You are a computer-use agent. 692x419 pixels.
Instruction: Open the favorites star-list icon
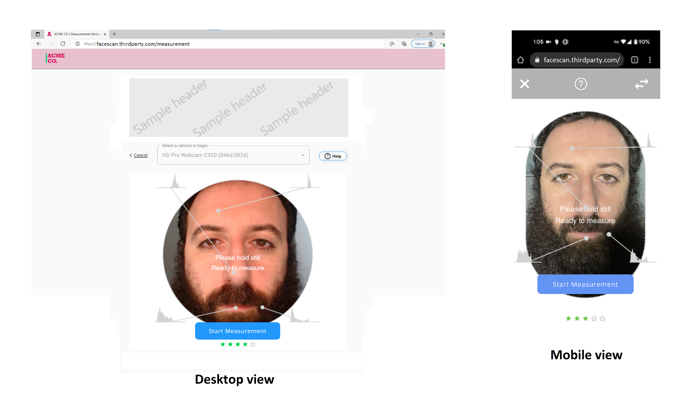tap(392, 44)
